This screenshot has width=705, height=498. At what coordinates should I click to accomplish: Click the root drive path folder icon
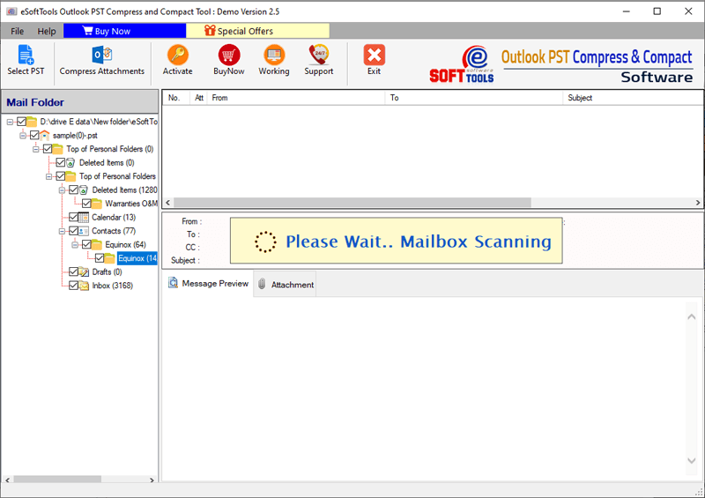(x=32, y=122)
